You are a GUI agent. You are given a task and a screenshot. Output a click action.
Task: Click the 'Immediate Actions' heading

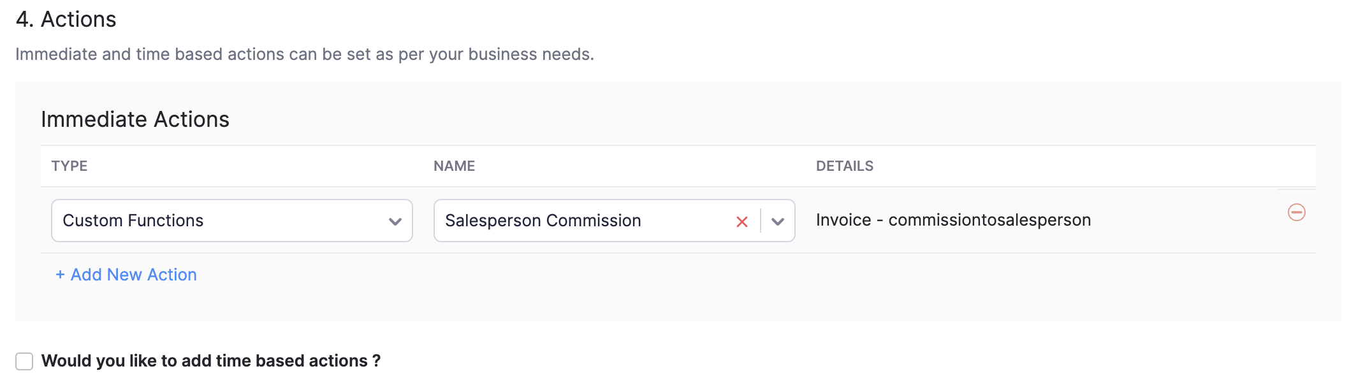pos(135,119)
